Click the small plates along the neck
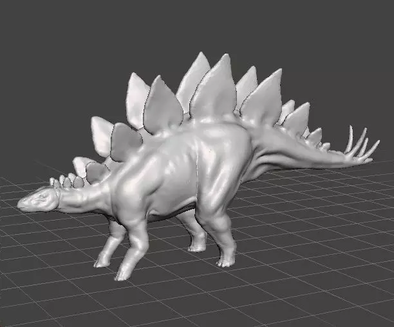Image resolution: width=394 pixels, height=327 pixels. (x=66, y=182)
